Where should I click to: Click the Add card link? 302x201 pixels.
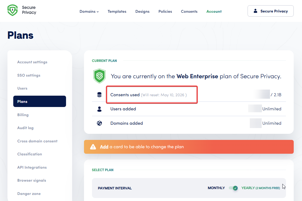pos(104,147)
